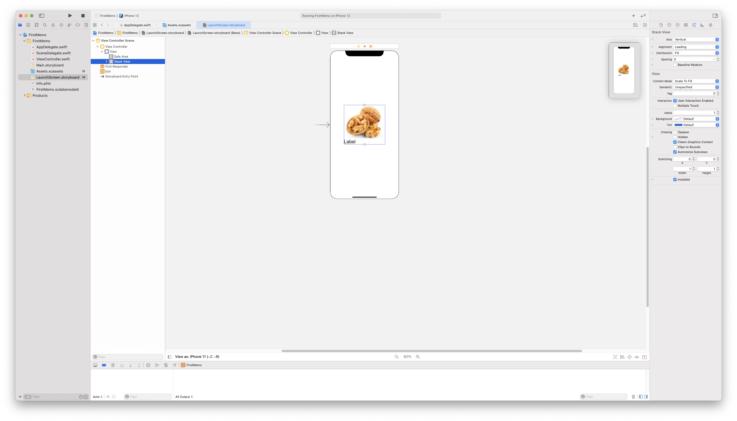This screenshot has width=737, height=421.
Task: Open the Alignment dropdown set to Leading
Action: (x=696, y=47)
